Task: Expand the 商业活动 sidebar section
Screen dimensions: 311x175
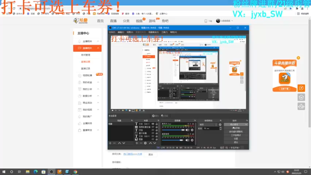Action: (98, 103)
